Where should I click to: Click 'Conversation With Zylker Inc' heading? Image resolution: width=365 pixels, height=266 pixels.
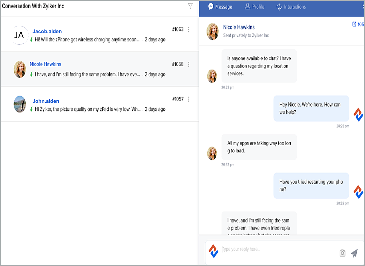[x=33, y=6]
